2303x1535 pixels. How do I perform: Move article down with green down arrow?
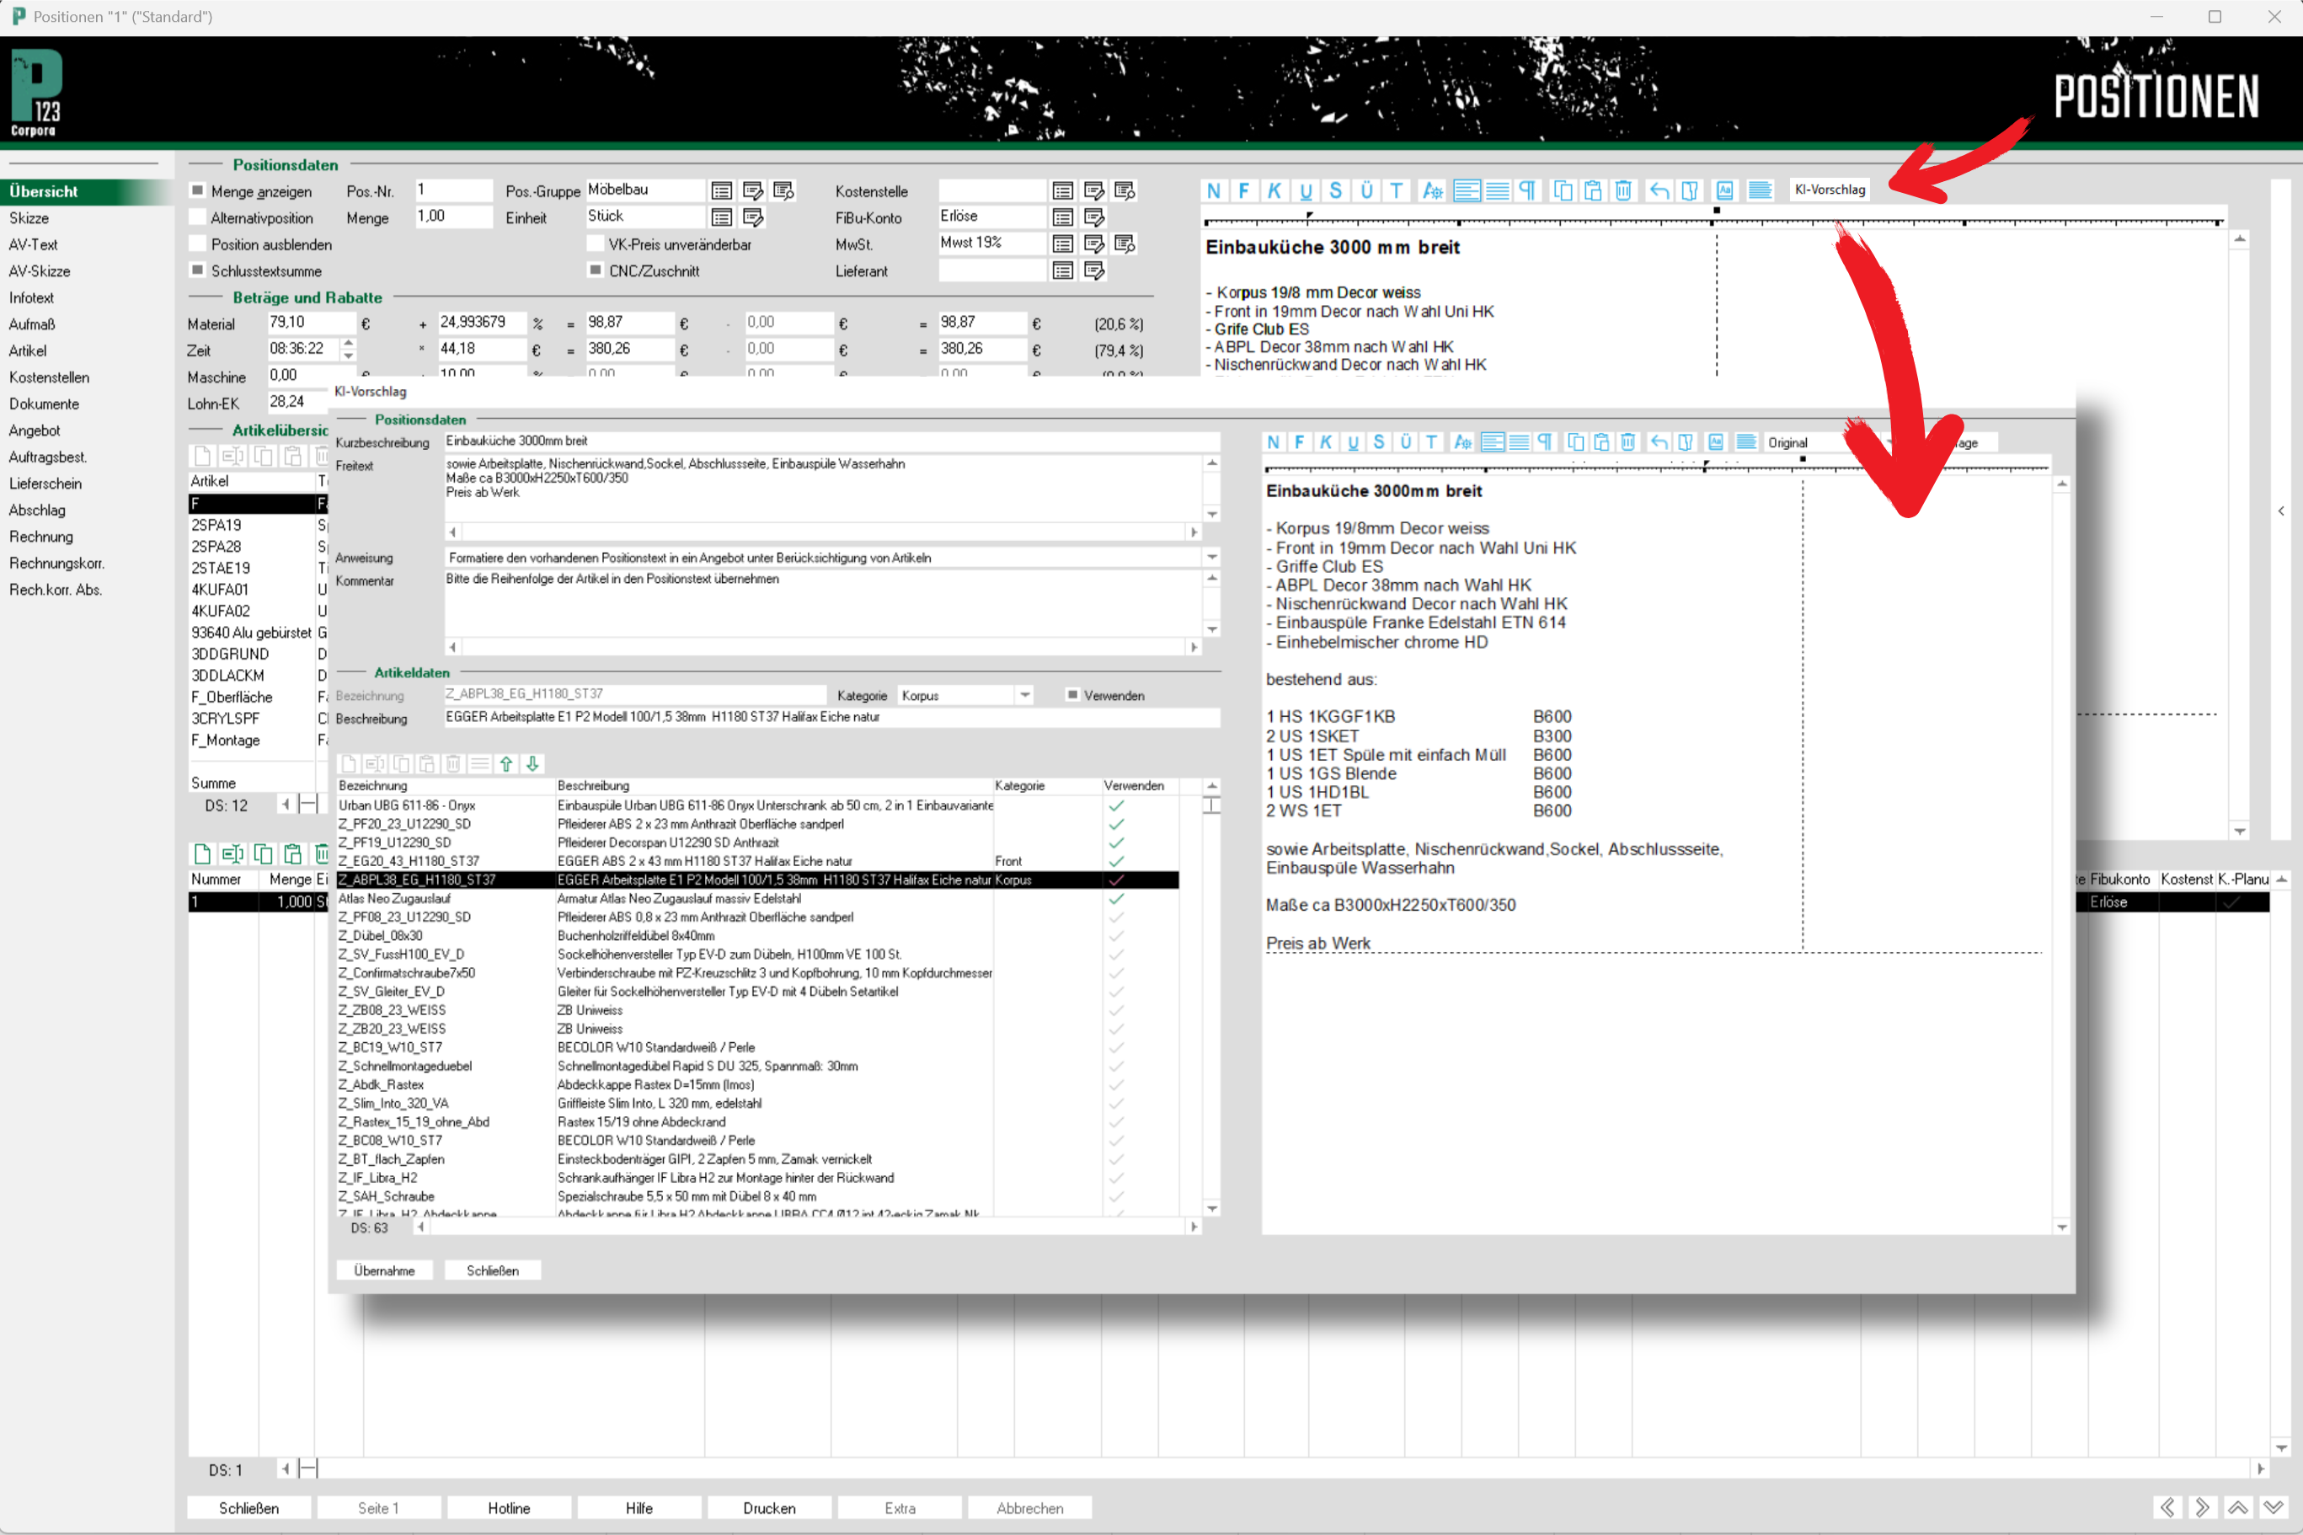click(x=532, y=763)
